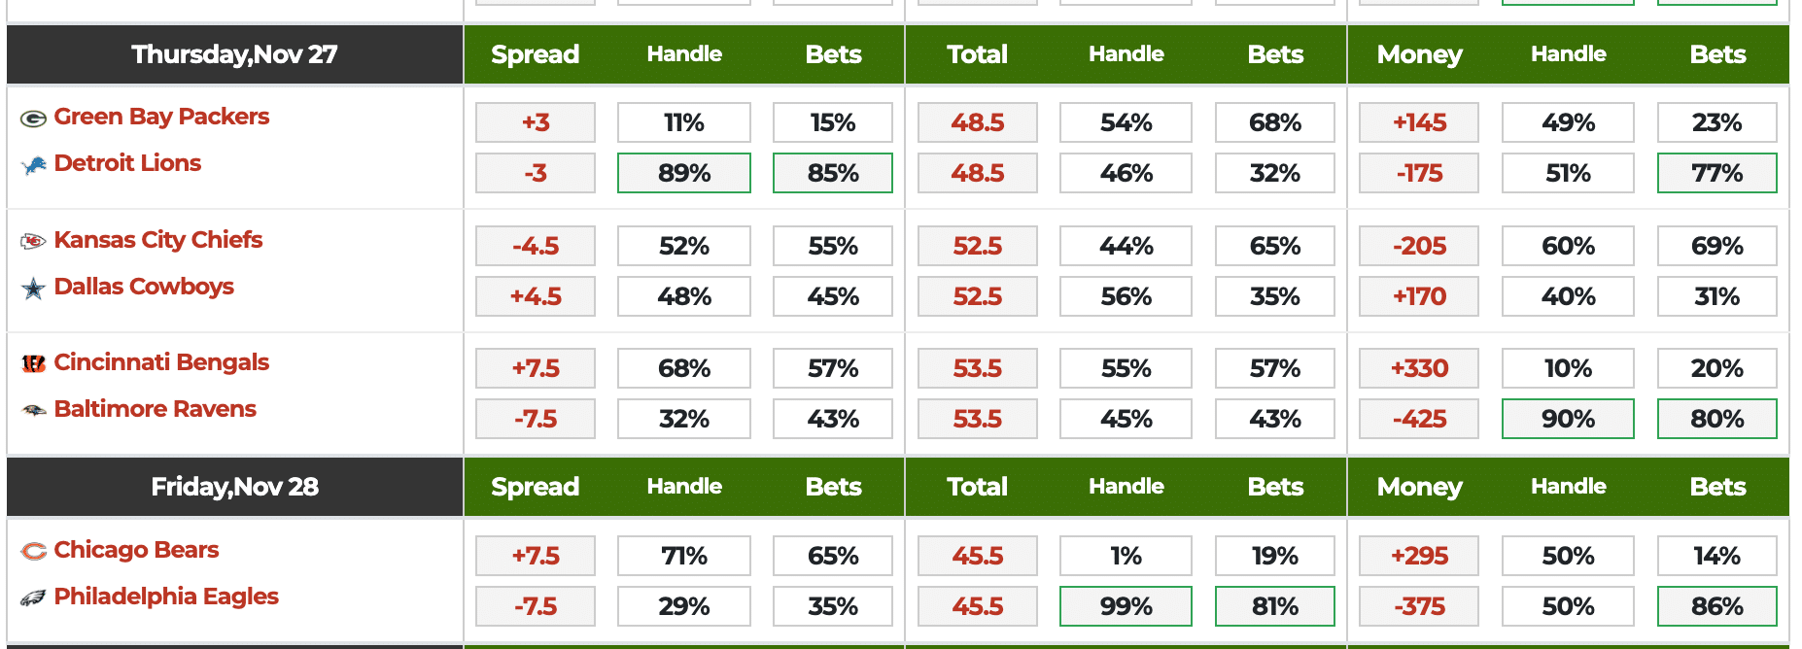Click the Chiefs -4.5 spread box
1802x649 pixels.
[536, 246]
